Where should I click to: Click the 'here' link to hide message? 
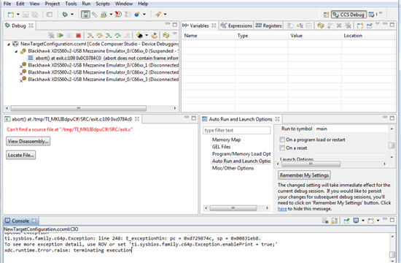282,209
